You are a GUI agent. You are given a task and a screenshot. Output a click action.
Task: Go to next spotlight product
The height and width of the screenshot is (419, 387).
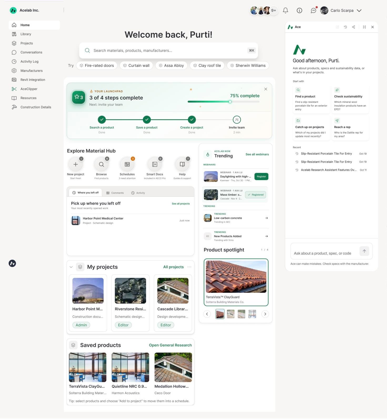265,314
